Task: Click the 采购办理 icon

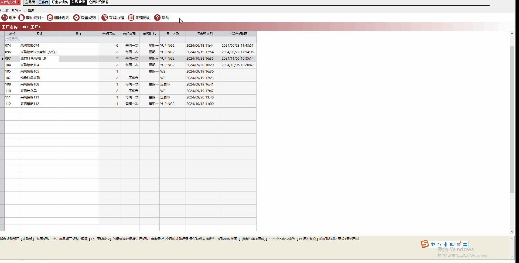Action: click(x=105, y=18)
